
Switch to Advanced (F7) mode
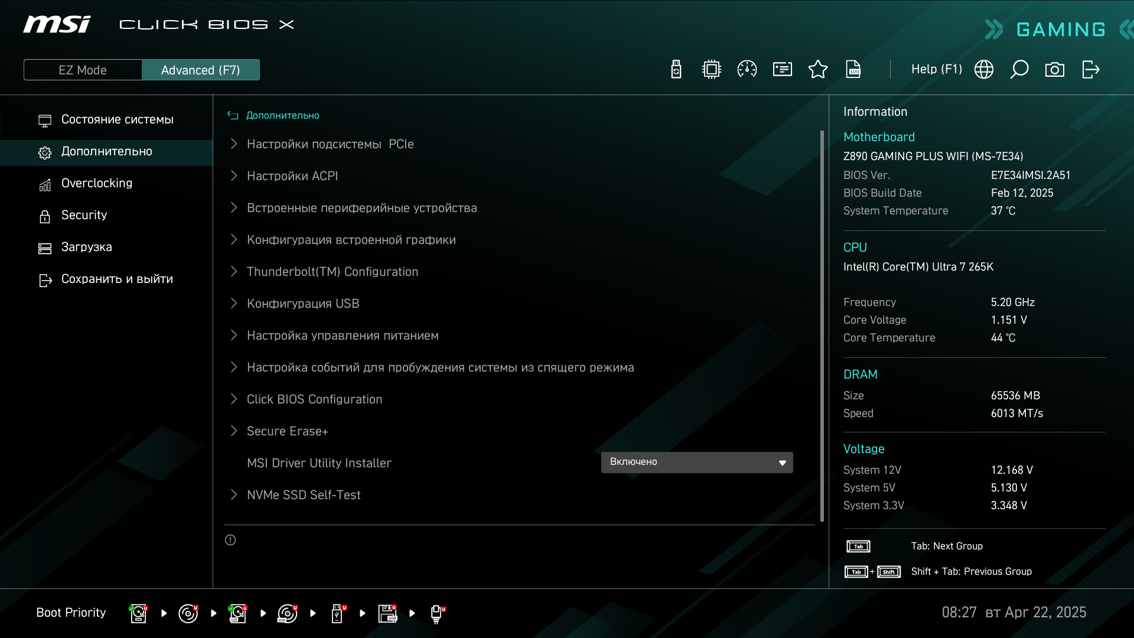[201, 70]
